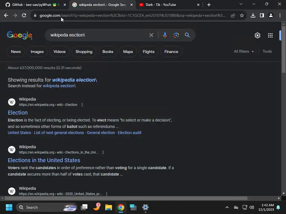The image size is (286, 214).
Task: Share this page icon in address bar
Action: [233, 16]
